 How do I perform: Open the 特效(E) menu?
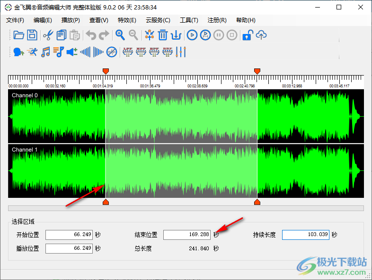click(x=127, y=20)
